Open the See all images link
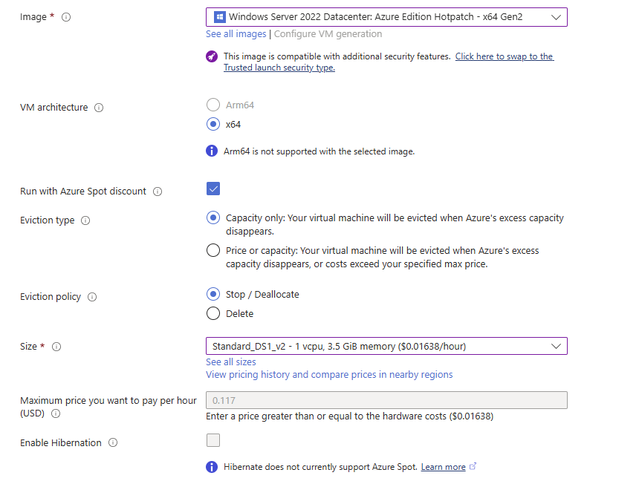This screenshot has height=484, width=639. click(x=236, y=34)
